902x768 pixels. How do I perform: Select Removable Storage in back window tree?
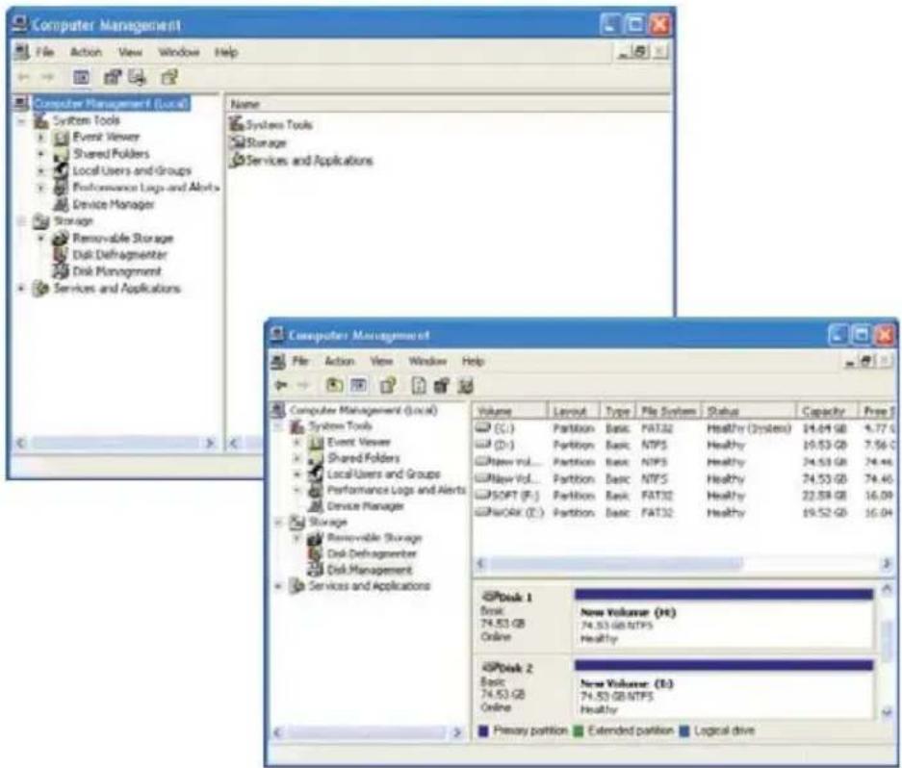[122, 238]
